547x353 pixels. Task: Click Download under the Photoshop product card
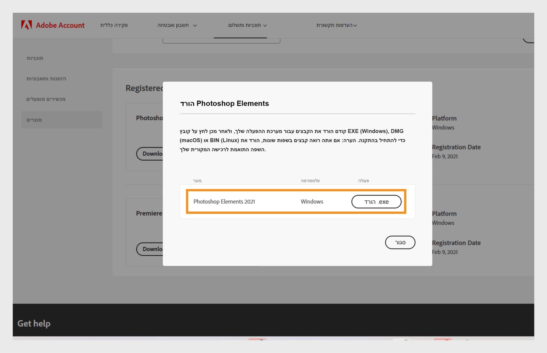pos(150,154)
